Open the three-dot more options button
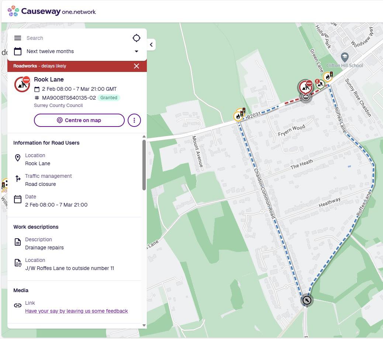383x339 pixels. coord(134,120)
